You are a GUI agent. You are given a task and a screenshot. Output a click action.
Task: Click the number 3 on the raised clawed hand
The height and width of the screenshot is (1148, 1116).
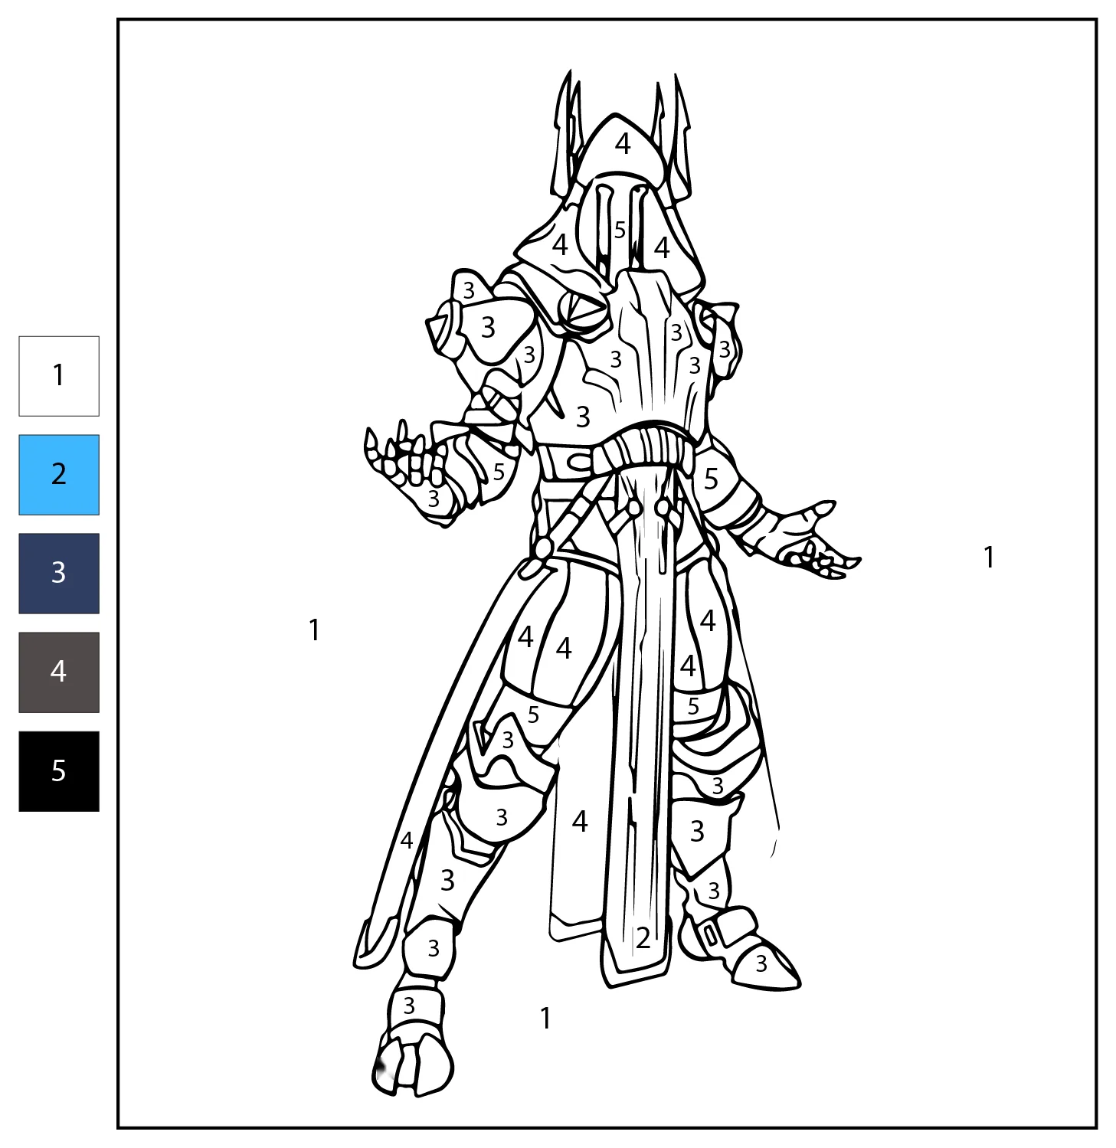pyautogui.click(x=434, y=499)
